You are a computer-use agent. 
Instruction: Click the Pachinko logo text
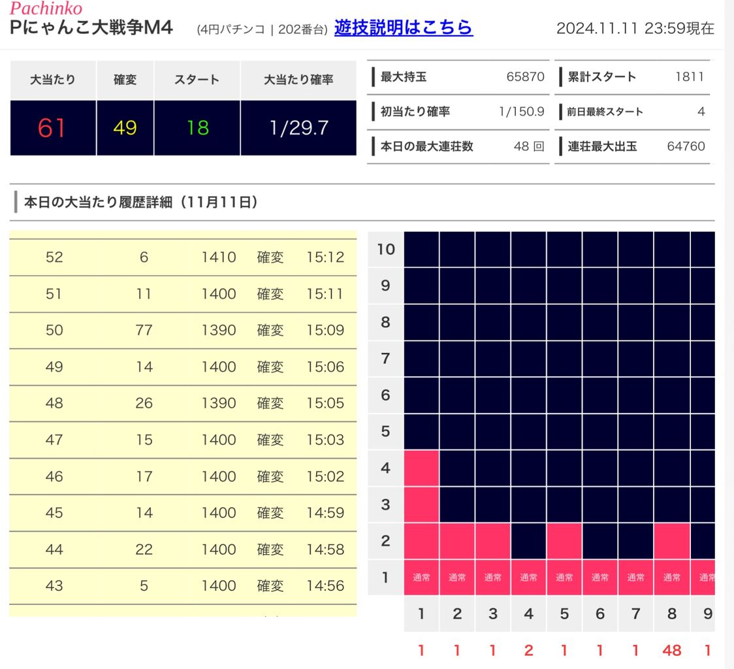coord(46,8)
